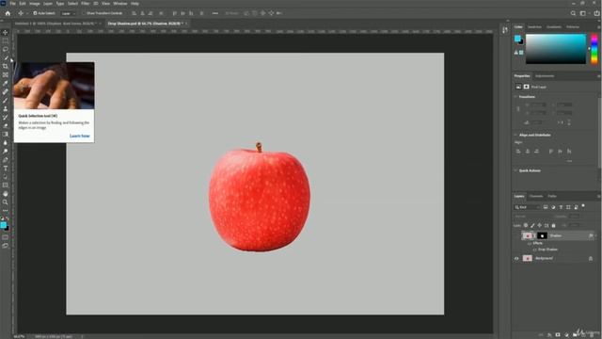
Task: Toggle filter for type layers
Action: pos(561,207)
